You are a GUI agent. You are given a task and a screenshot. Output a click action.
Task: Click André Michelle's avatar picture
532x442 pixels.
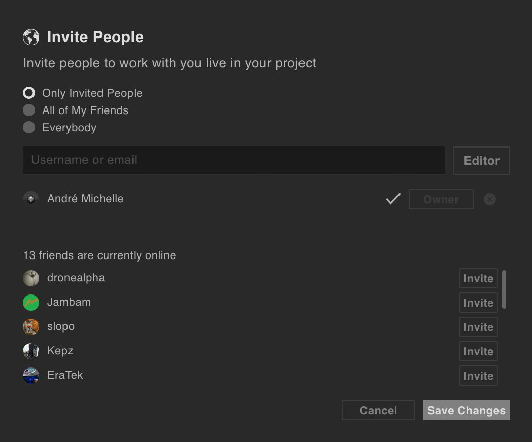click(31, 198)
